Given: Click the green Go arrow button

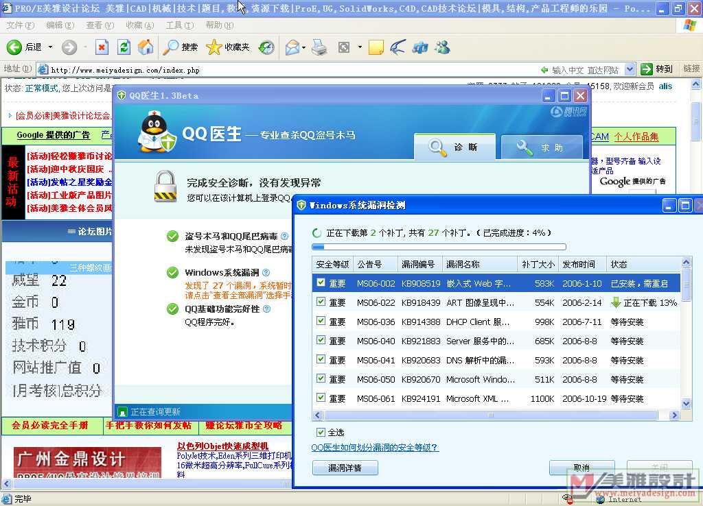Looking at the screenshot, I should (x=647, y=69).
